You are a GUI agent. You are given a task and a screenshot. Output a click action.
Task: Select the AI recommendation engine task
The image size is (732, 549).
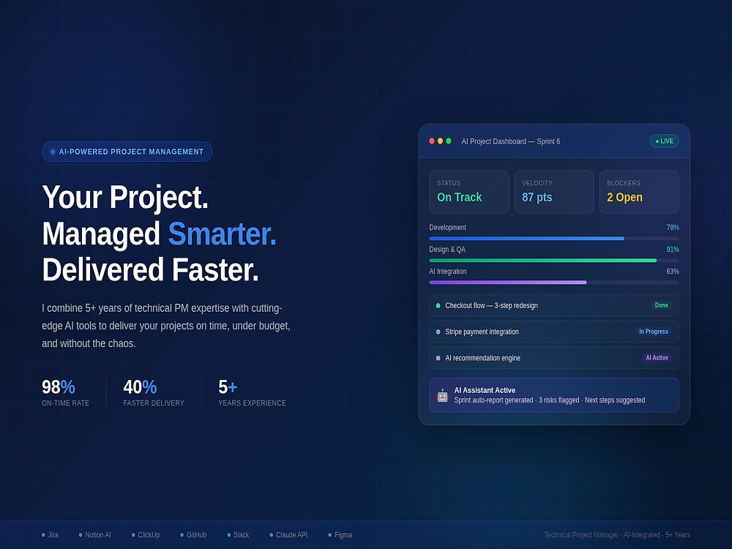click(554, 358)
